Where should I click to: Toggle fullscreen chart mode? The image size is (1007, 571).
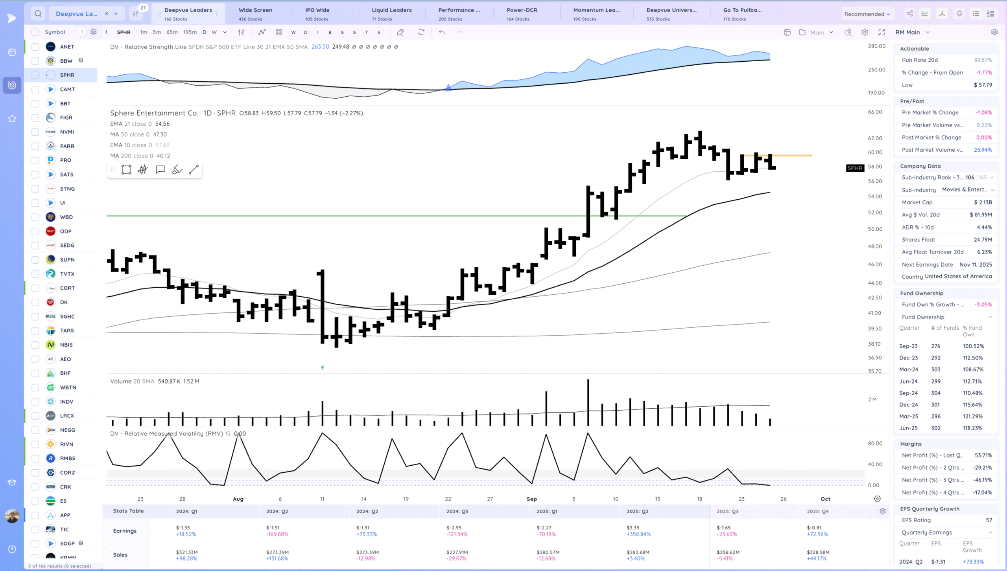coord(882,32)
